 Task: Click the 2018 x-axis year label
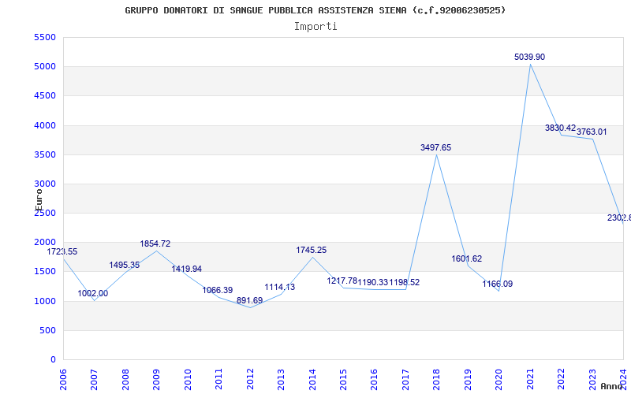(x=437, y=377)
